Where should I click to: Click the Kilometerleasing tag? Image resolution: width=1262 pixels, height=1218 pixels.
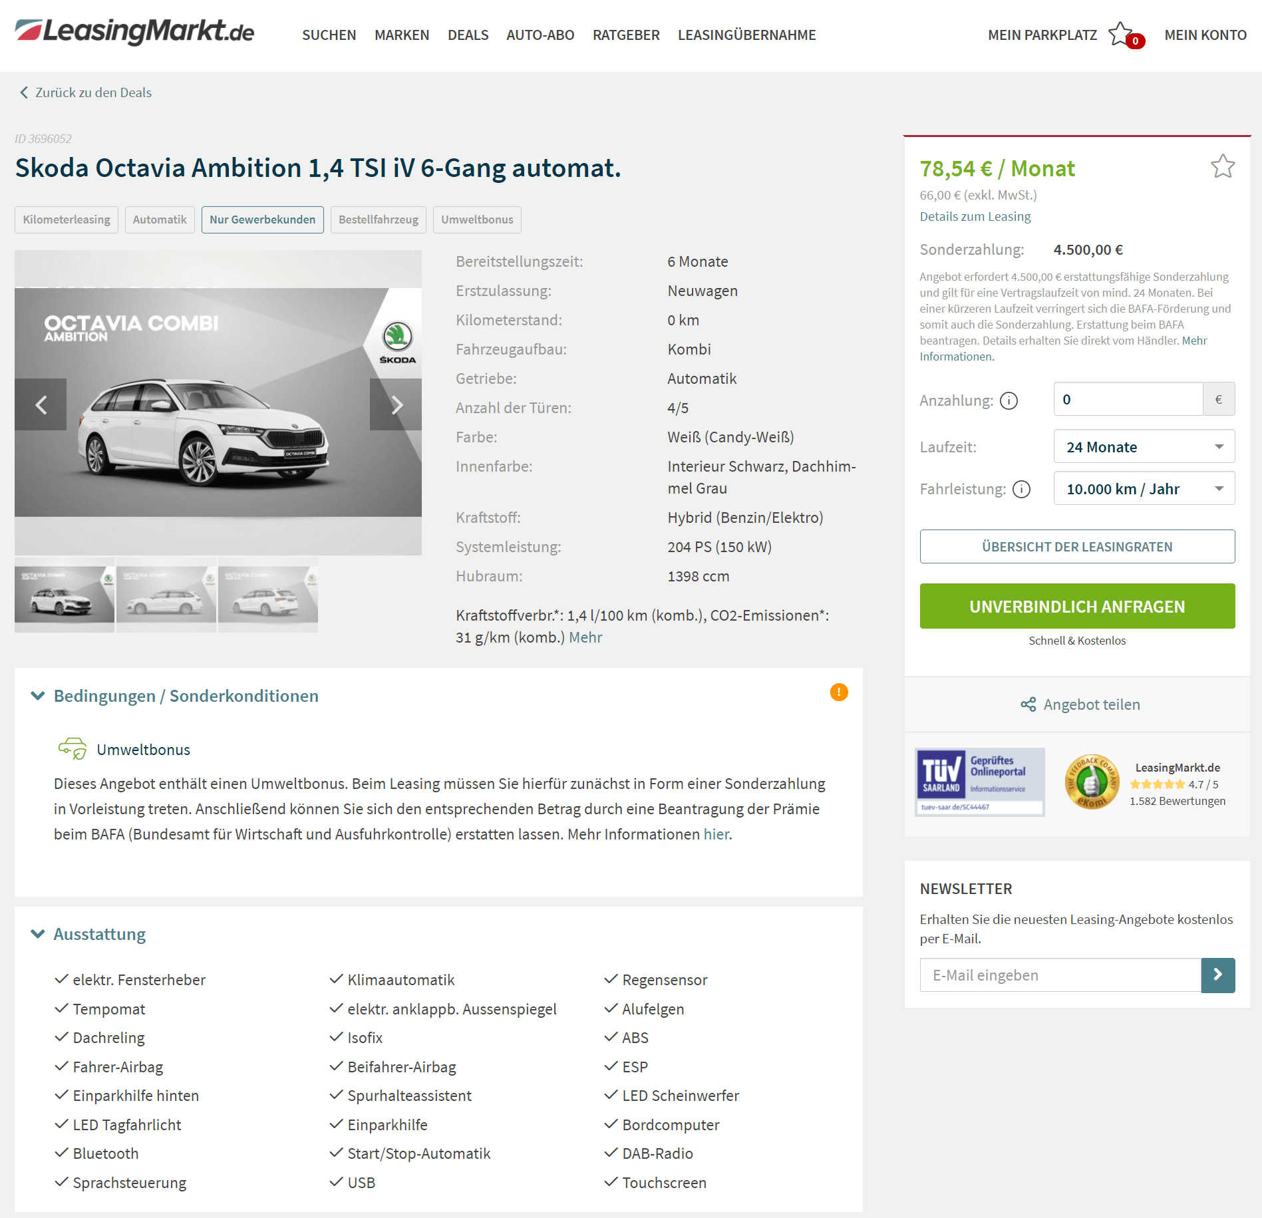[67, 220]
